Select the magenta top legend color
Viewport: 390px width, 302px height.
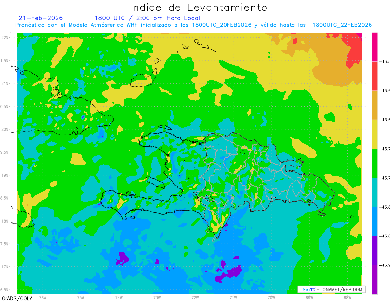point(375,47)
